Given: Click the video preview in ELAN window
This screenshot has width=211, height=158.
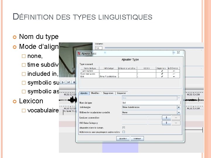Looking at the screenshot, I should click(76, 60).
